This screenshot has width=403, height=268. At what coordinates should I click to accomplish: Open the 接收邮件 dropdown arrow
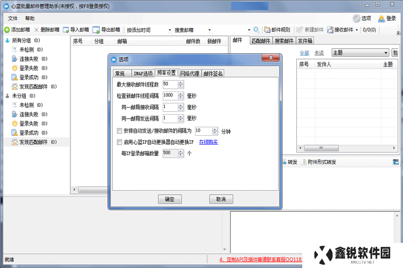coord(357,30)
